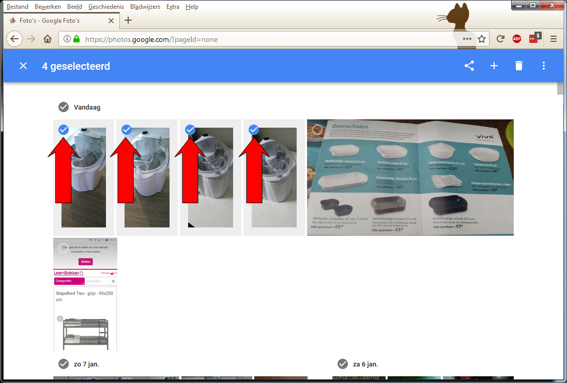
Task: Open the Bladwijzers menu
Action: [x=145, y=7]
